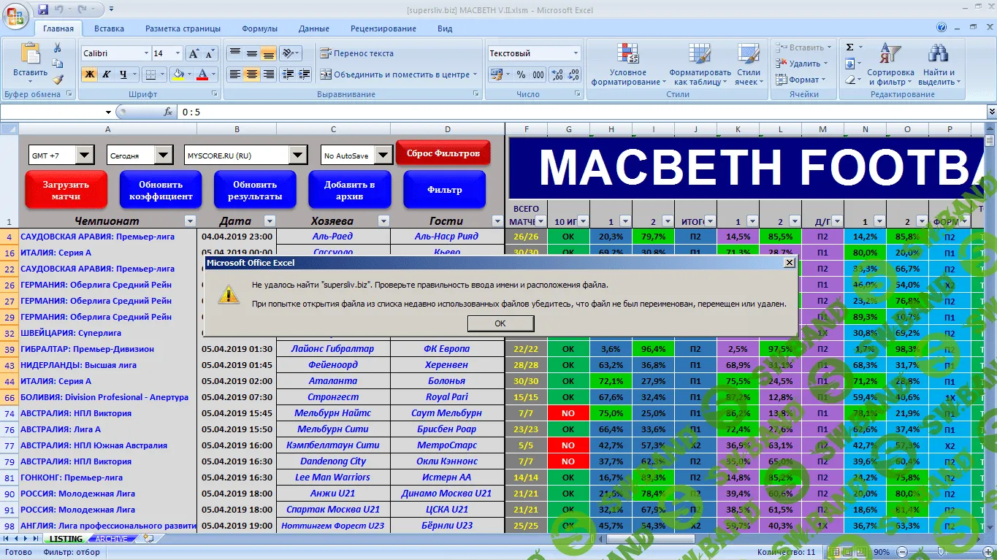997x560 pixels.
Task: Switch to the Формулы ribbon tab
Action: (259, 28)
